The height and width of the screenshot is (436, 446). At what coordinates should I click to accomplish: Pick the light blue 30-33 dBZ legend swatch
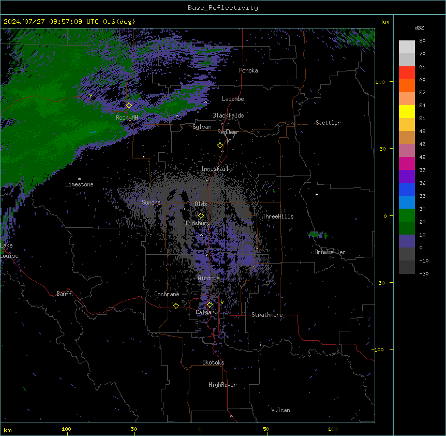[407, 202]
